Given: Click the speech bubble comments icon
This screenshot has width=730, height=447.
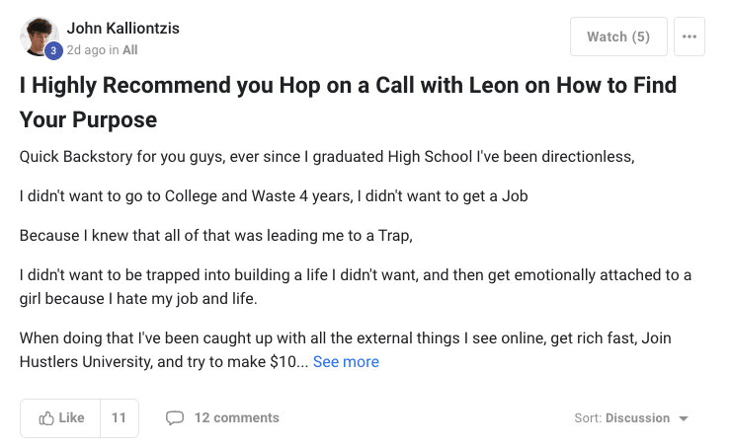Looking at the screenshot, I should click(x=175, y=418).
